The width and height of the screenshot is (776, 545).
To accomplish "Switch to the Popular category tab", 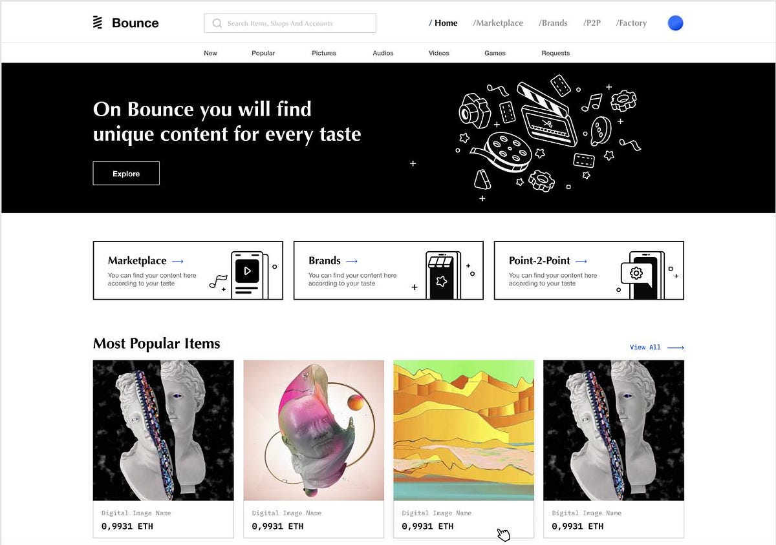I will click(263, 53).
